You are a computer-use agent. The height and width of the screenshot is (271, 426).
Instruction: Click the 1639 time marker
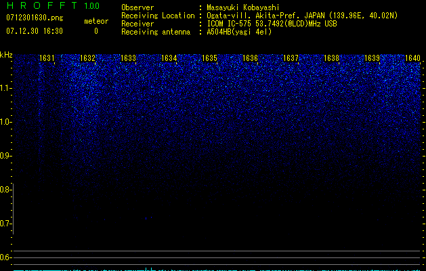(x=372, y=58)
